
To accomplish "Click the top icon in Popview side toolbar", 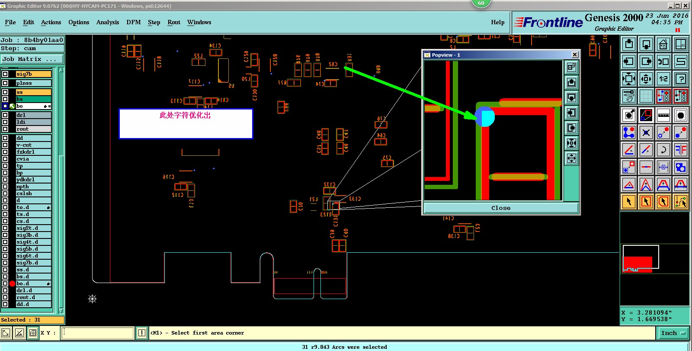I will click(x=572, y=67).
